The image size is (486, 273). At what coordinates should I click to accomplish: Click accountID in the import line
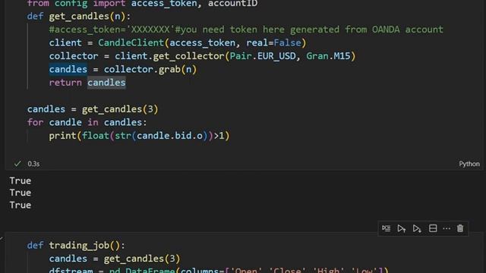(x=232, y=4)
